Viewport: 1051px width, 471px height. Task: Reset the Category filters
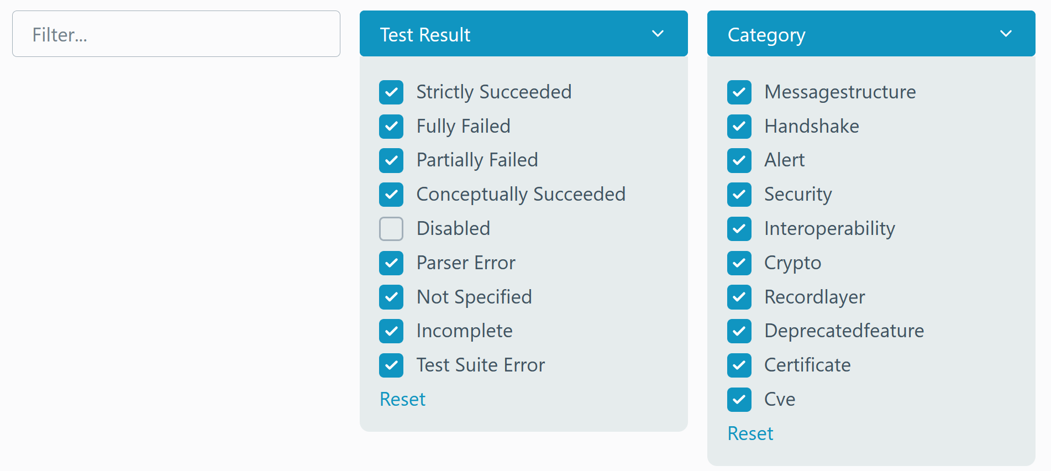click(750, 433)
